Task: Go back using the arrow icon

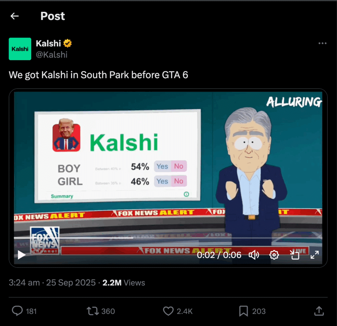Action: click(14, 16)
